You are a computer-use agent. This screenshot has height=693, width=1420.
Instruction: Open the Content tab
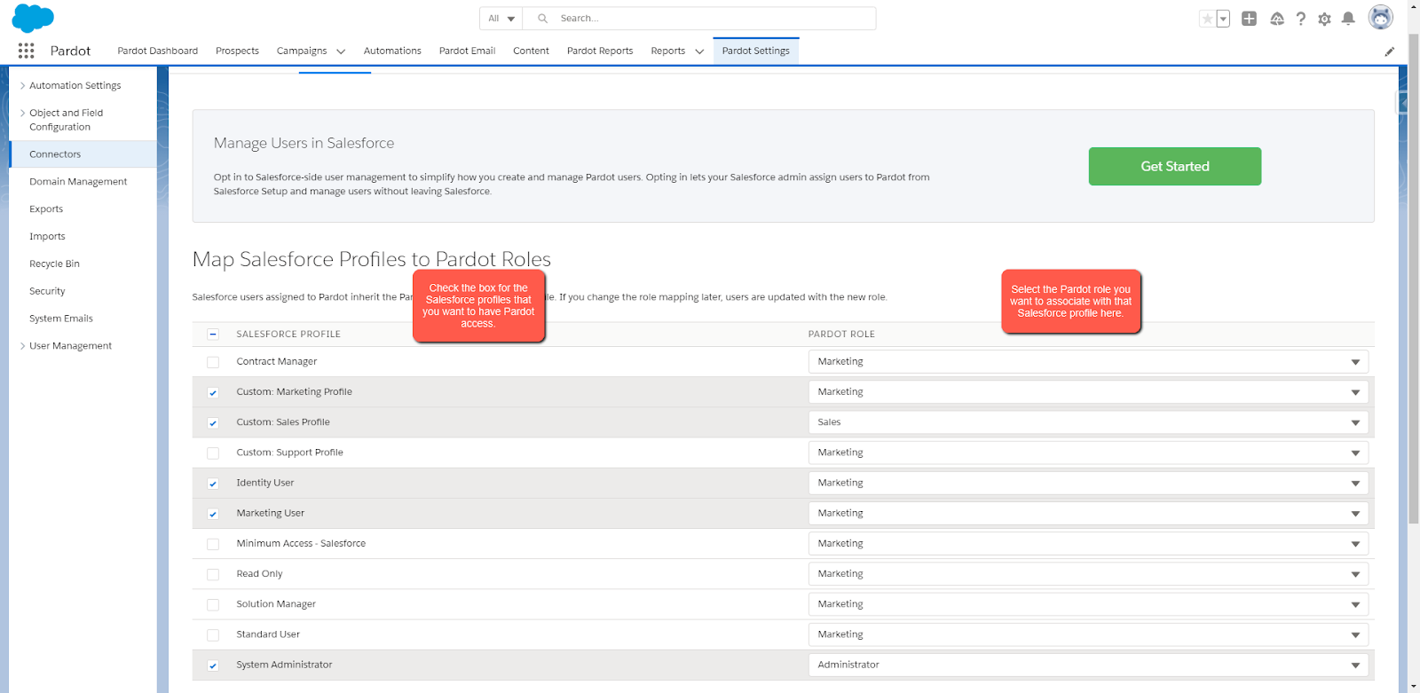pyautogui.click(x=531, y=51)
